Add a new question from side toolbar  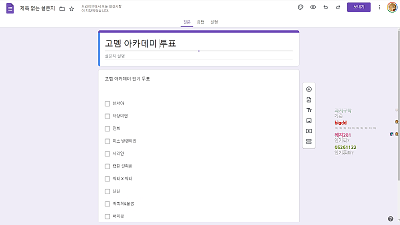[308, 89]
